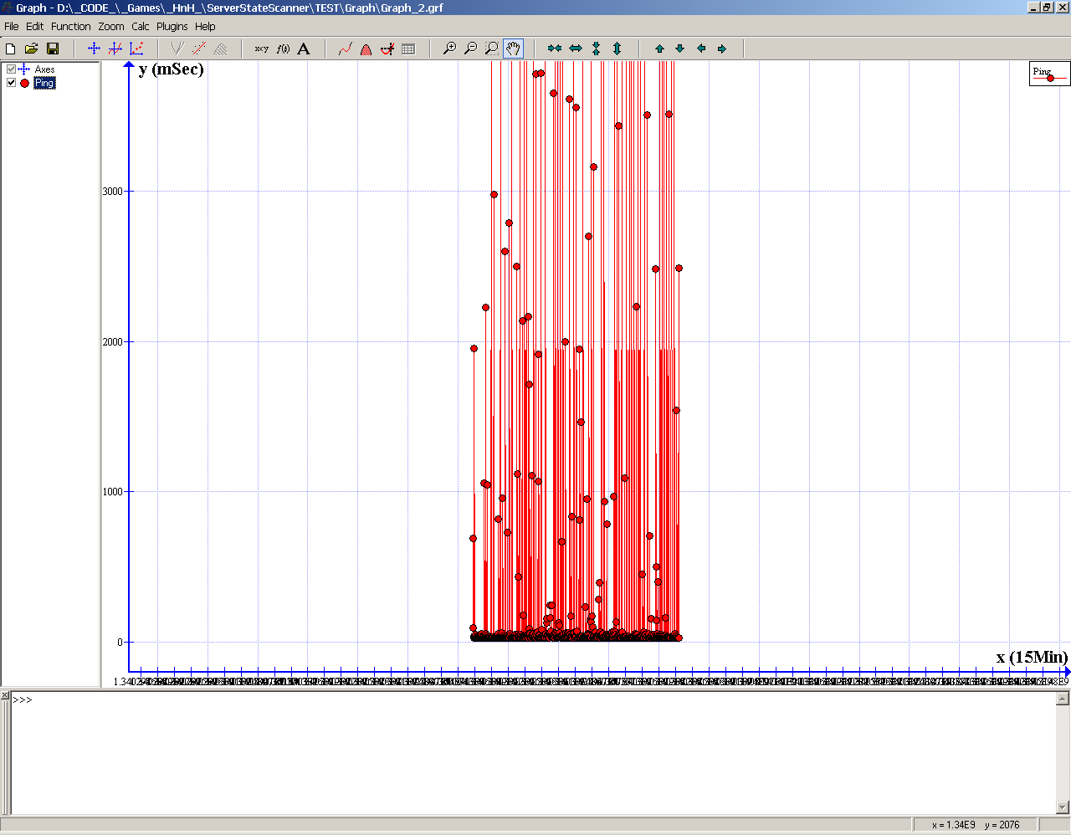Open the File menu
This screenshot has width=1071, height=835.
(12, 27)
